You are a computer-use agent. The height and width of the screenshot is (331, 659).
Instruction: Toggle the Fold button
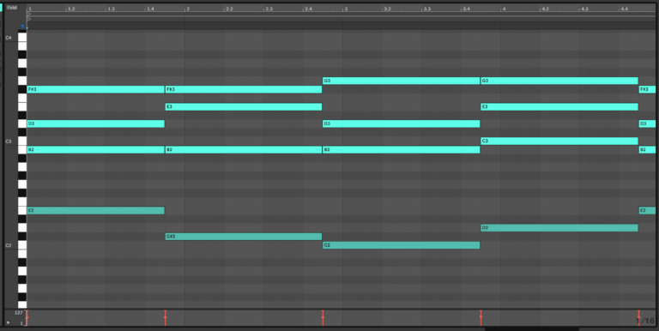[x=12, y=8]
